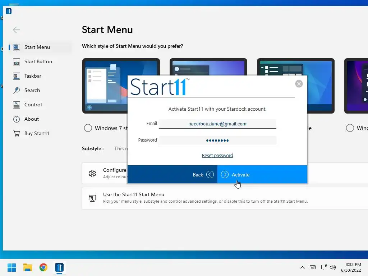Click the Password input field
Image resolution: width=368 pixels, height=276 pixels.
(217, 141)
